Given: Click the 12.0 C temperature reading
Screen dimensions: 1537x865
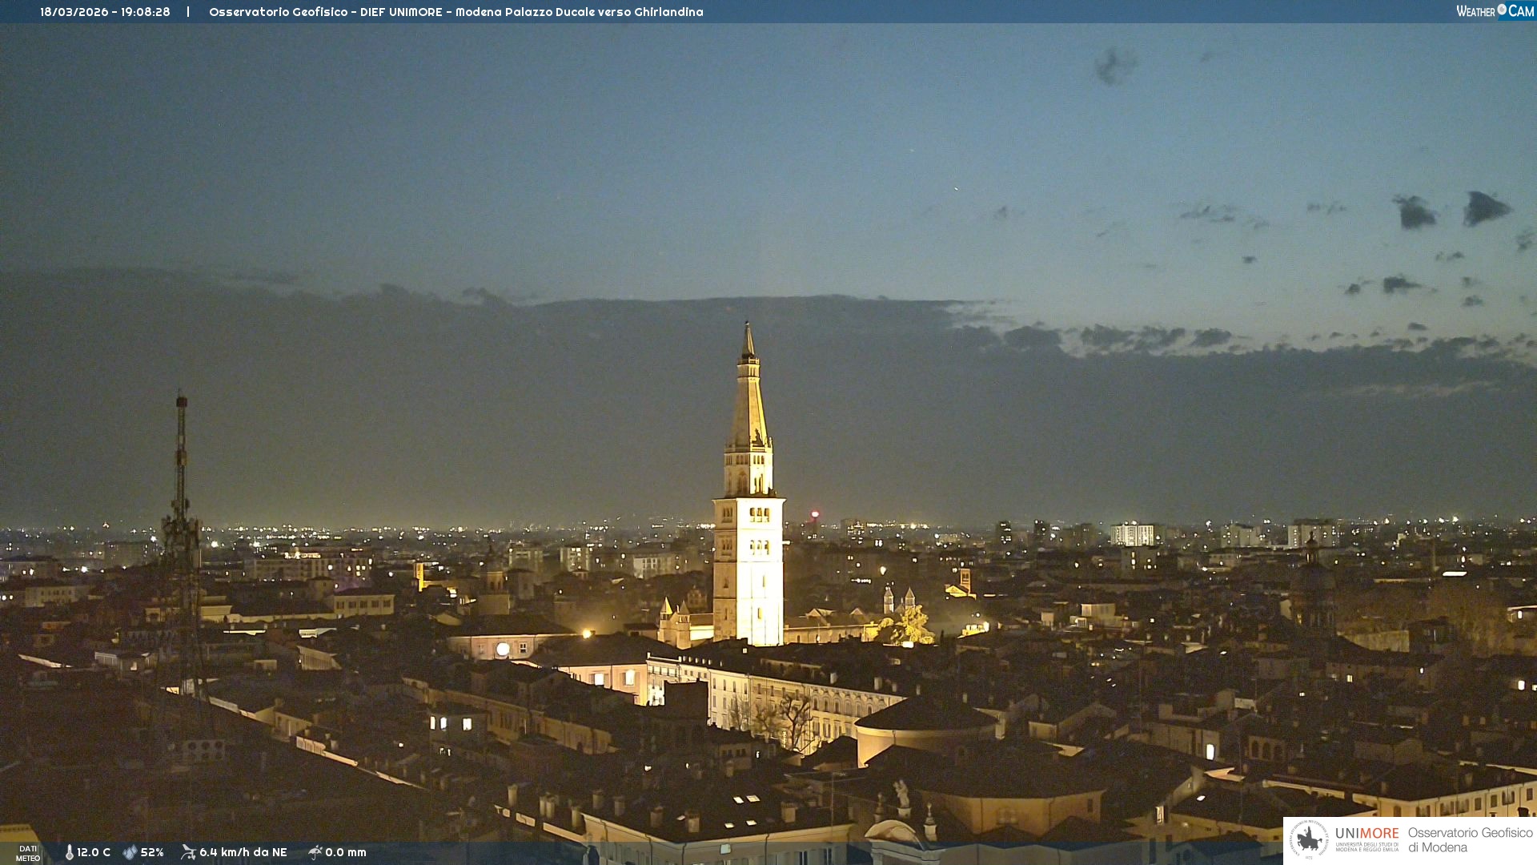Looking at the screenshot, I should (x=94, y=852).
